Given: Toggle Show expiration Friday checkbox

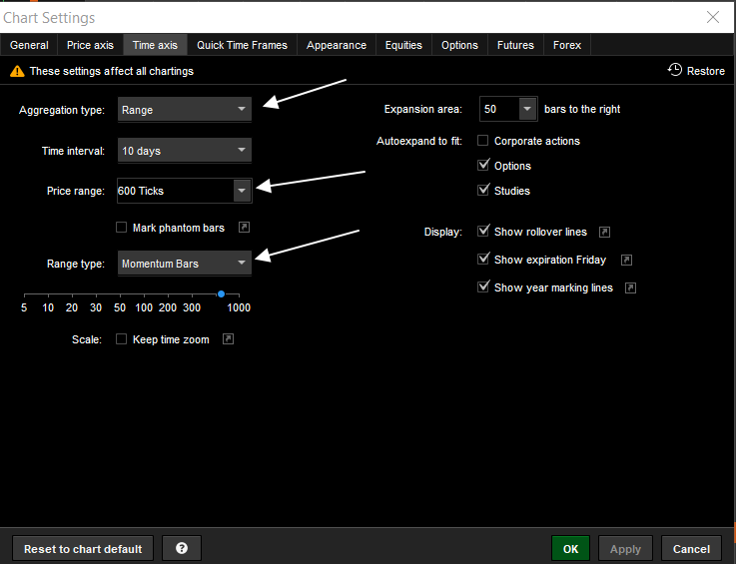Looking at the screenshot, I should pos(483,259).
